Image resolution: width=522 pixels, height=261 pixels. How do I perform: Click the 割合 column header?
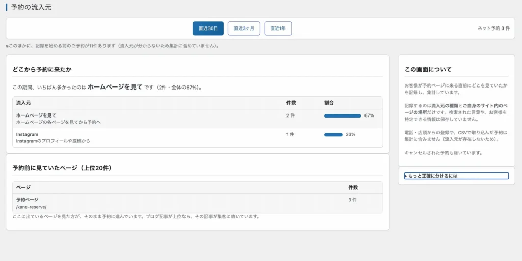tap(329, 103)
